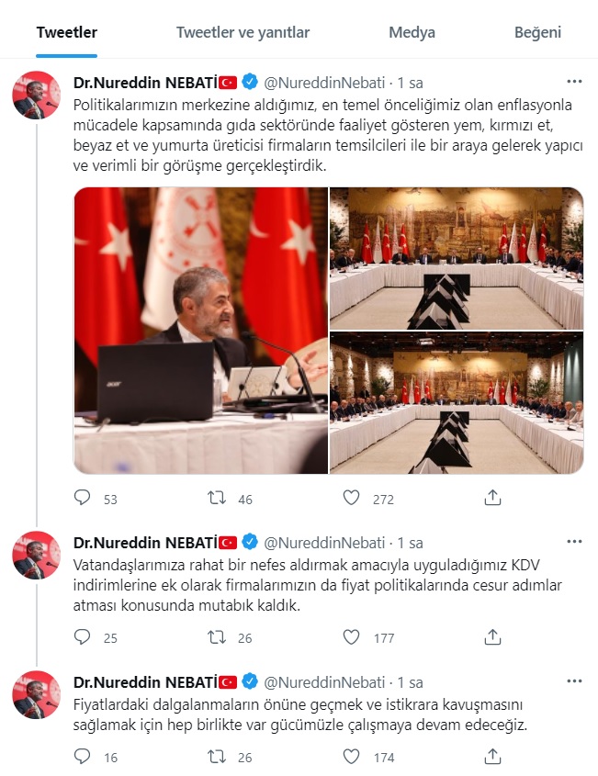Like the KDV tweet with 177 likes

point(352,637)
